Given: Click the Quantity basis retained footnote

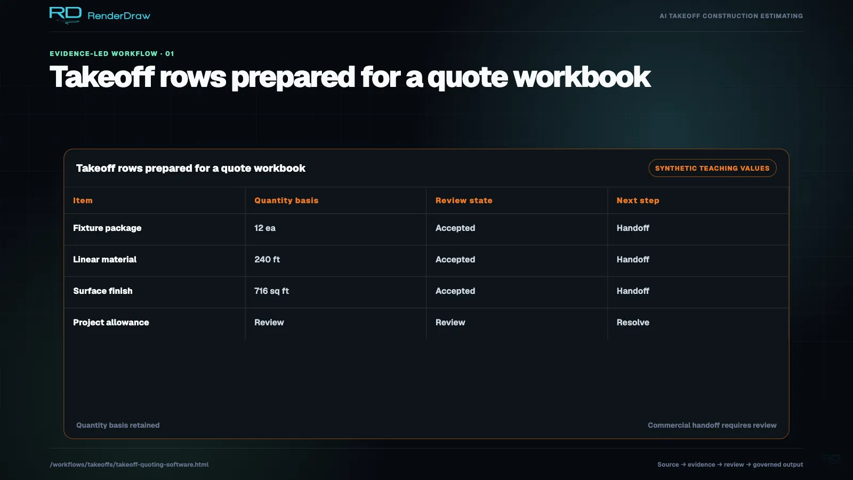Looking at the screenshot, I should tap(118, 426).
